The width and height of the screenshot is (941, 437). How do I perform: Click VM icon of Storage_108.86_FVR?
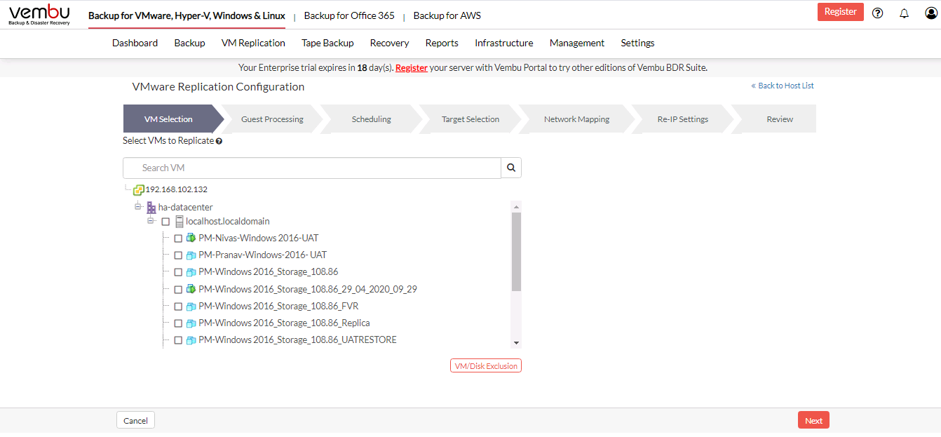[x=191, y=307]
